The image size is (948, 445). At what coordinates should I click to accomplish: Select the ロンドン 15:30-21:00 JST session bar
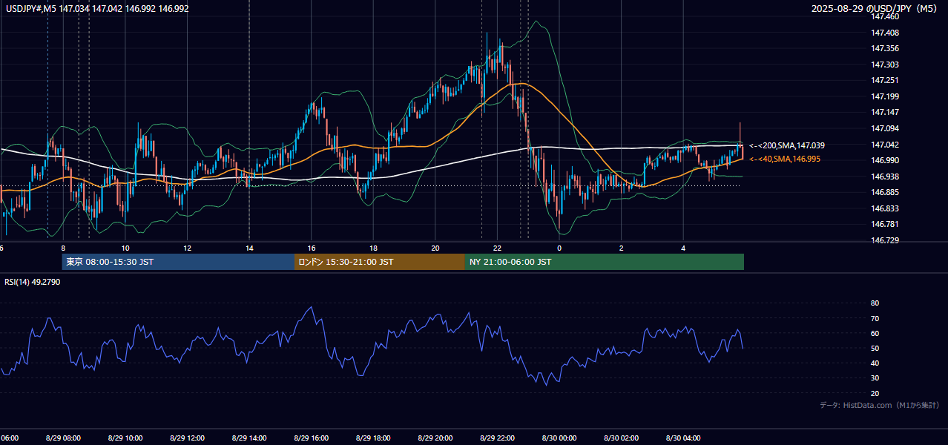click(380, 262)
